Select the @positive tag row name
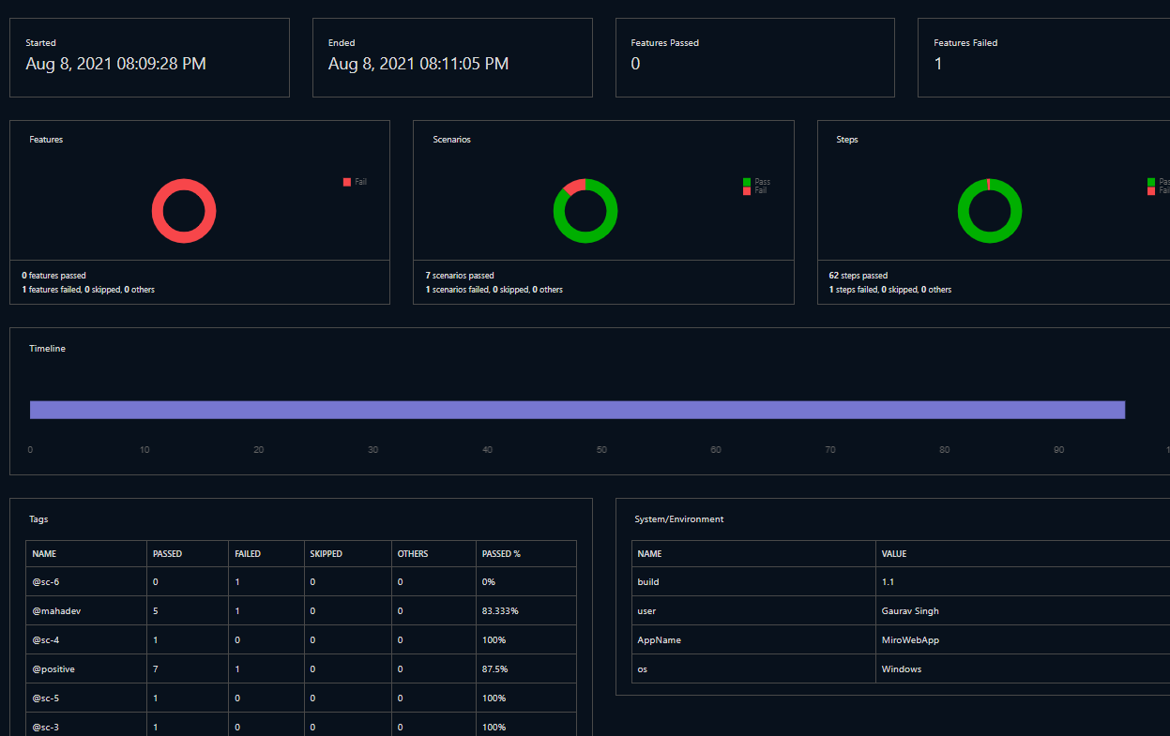The height and width of the screenshot is (736, 1170). [53, 669]
